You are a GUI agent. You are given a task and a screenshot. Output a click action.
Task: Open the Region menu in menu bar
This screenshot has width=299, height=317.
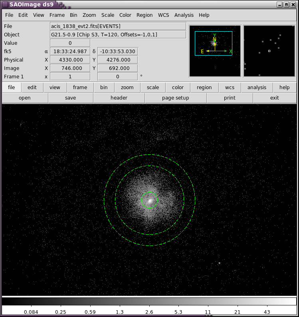145,15
